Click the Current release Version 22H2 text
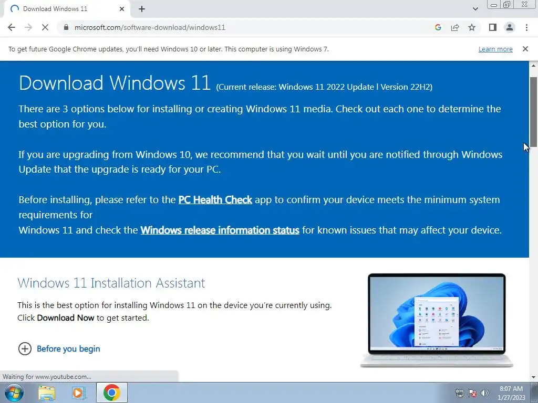This screenshot has width=538, height=403. point(324,87)
